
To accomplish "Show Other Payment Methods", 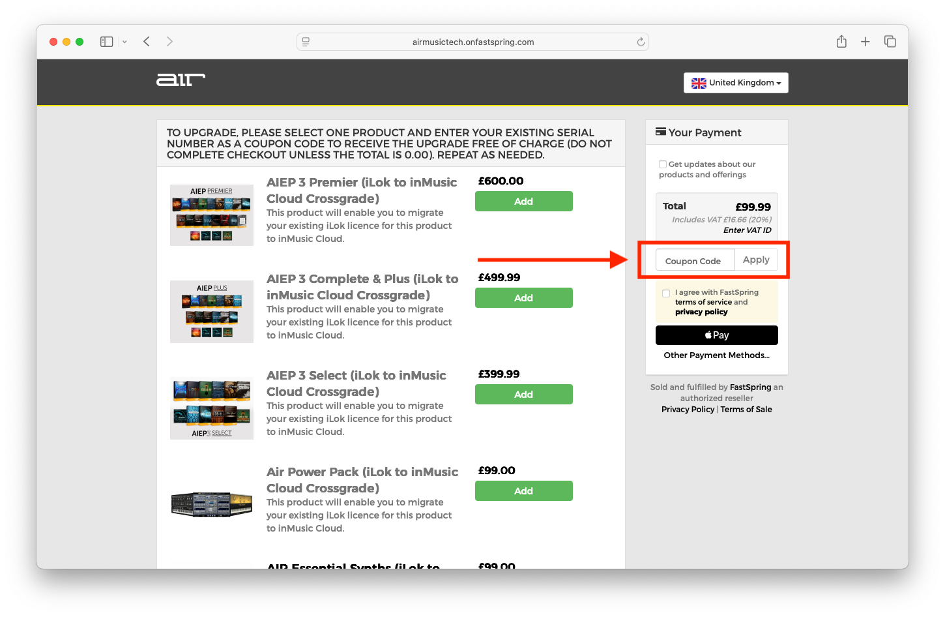I will [717, 355].
